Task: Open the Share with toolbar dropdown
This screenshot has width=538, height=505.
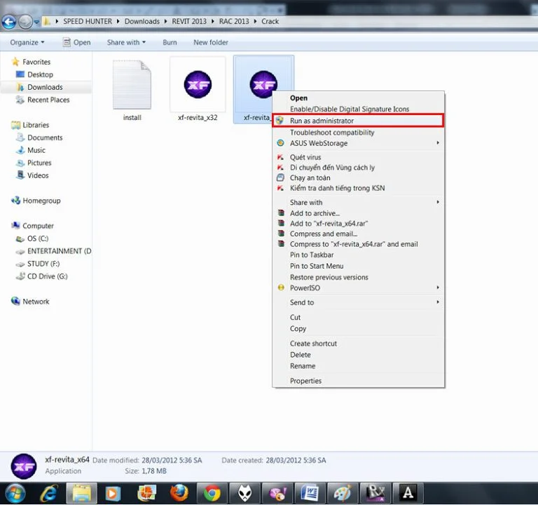Action: point(126,43)
